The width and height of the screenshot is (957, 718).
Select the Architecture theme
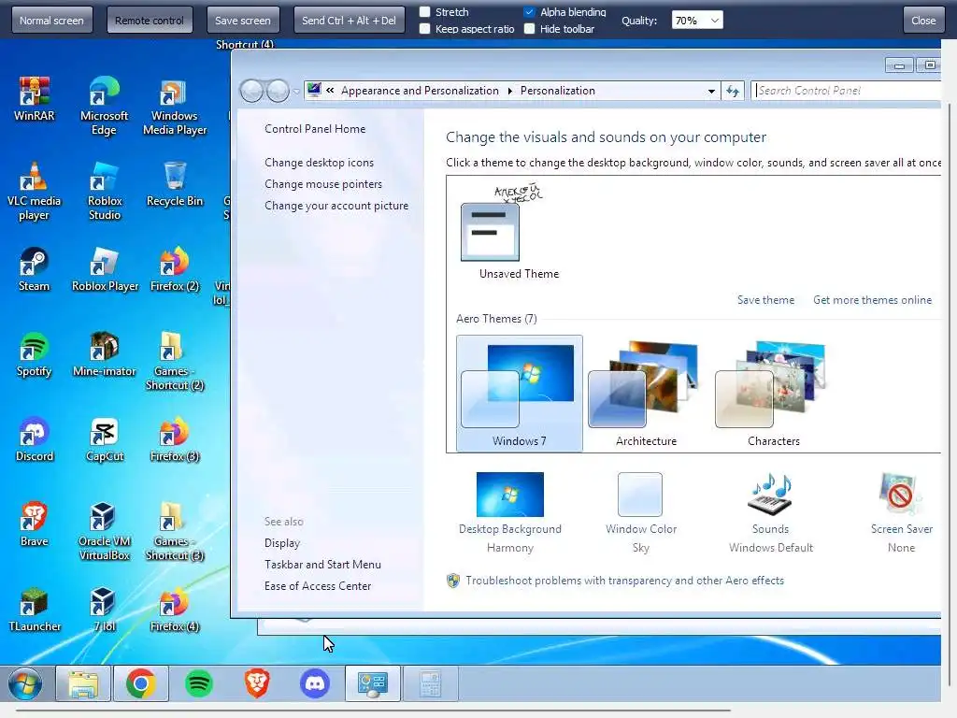(x=646, y=394)
